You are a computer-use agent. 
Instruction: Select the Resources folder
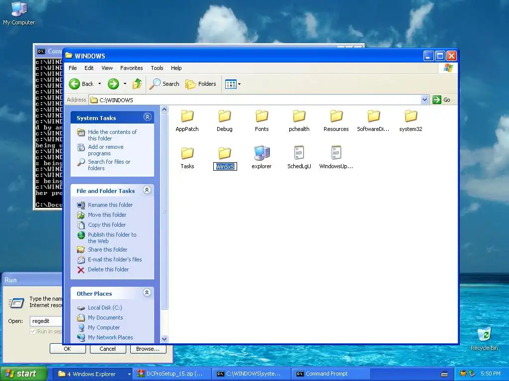coord(336,121)
